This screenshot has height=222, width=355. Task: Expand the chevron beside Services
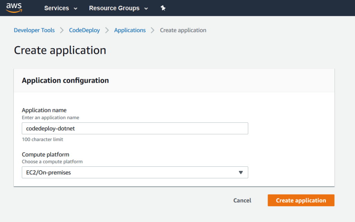click(76, 8)
